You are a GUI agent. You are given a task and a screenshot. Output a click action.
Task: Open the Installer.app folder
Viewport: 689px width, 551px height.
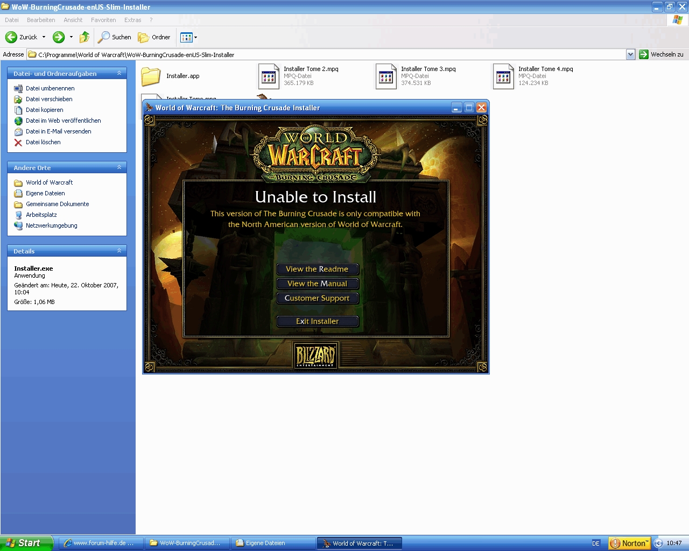151,76
